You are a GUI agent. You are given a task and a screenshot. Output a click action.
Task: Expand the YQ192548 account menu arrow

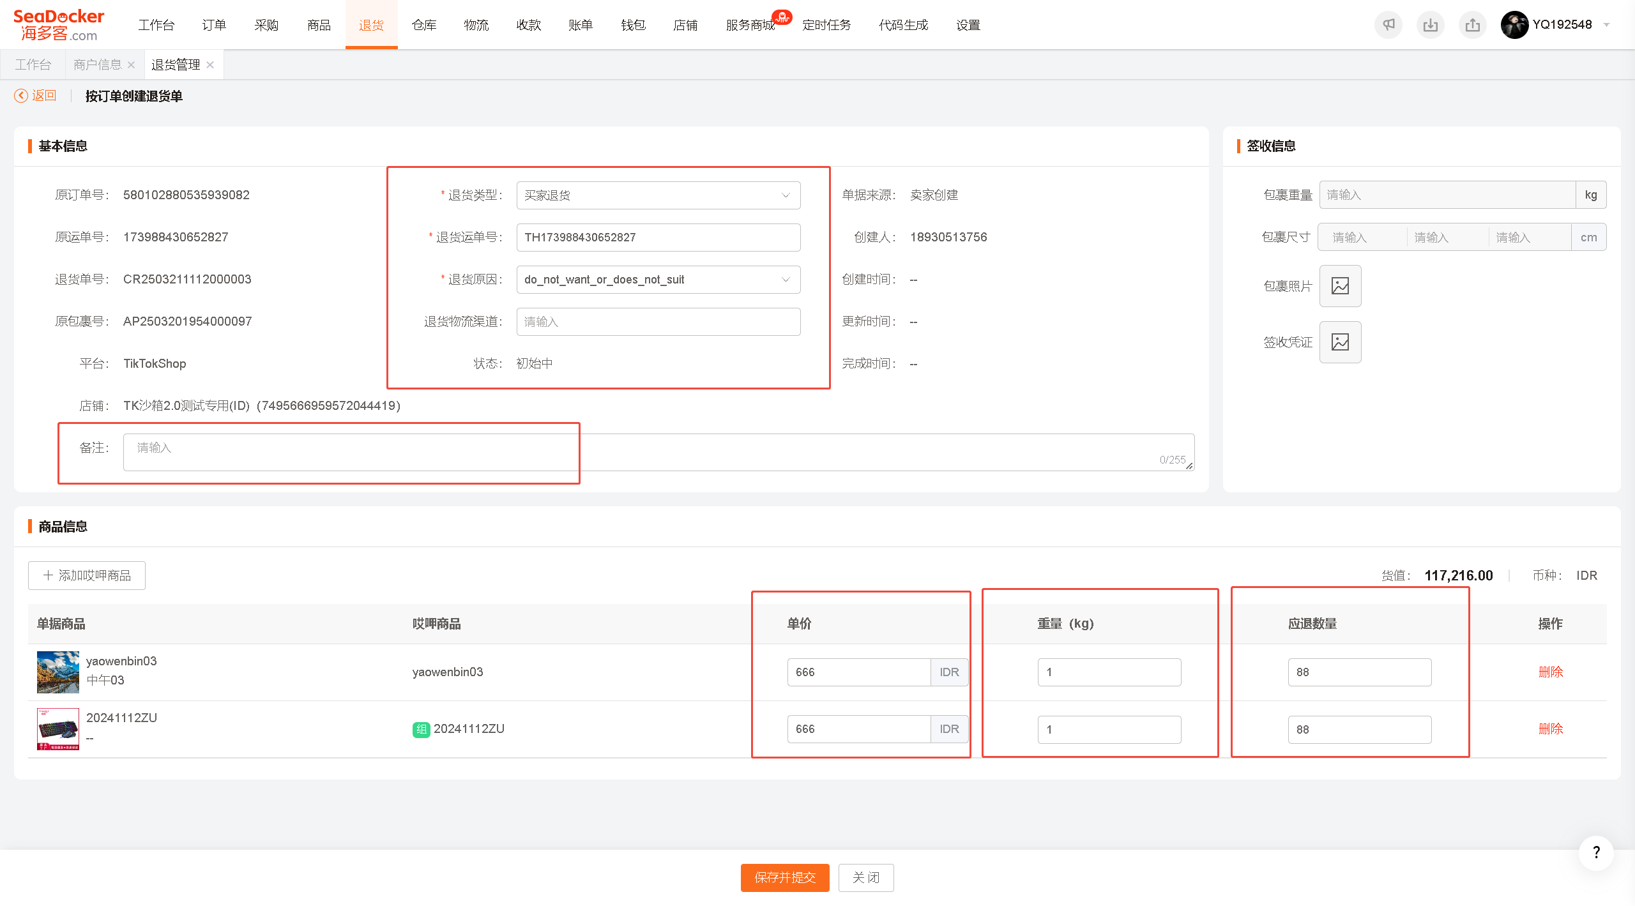tap(1606, 25)
